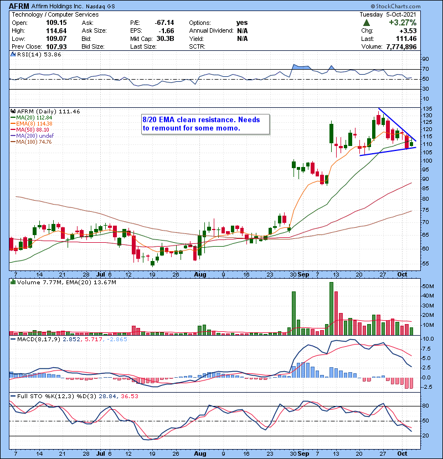Screen dimensions: 443x459
Task: Click the date Tuesday 5-Oct-2021
Action: 388,14
